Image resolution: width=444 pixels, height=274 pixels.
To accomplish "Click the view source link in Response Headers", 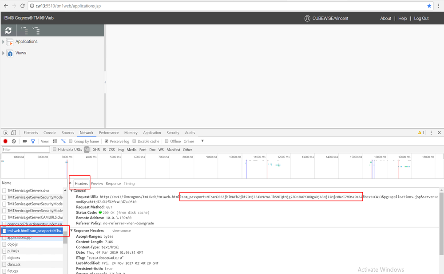I will click(x=121, y=231).
